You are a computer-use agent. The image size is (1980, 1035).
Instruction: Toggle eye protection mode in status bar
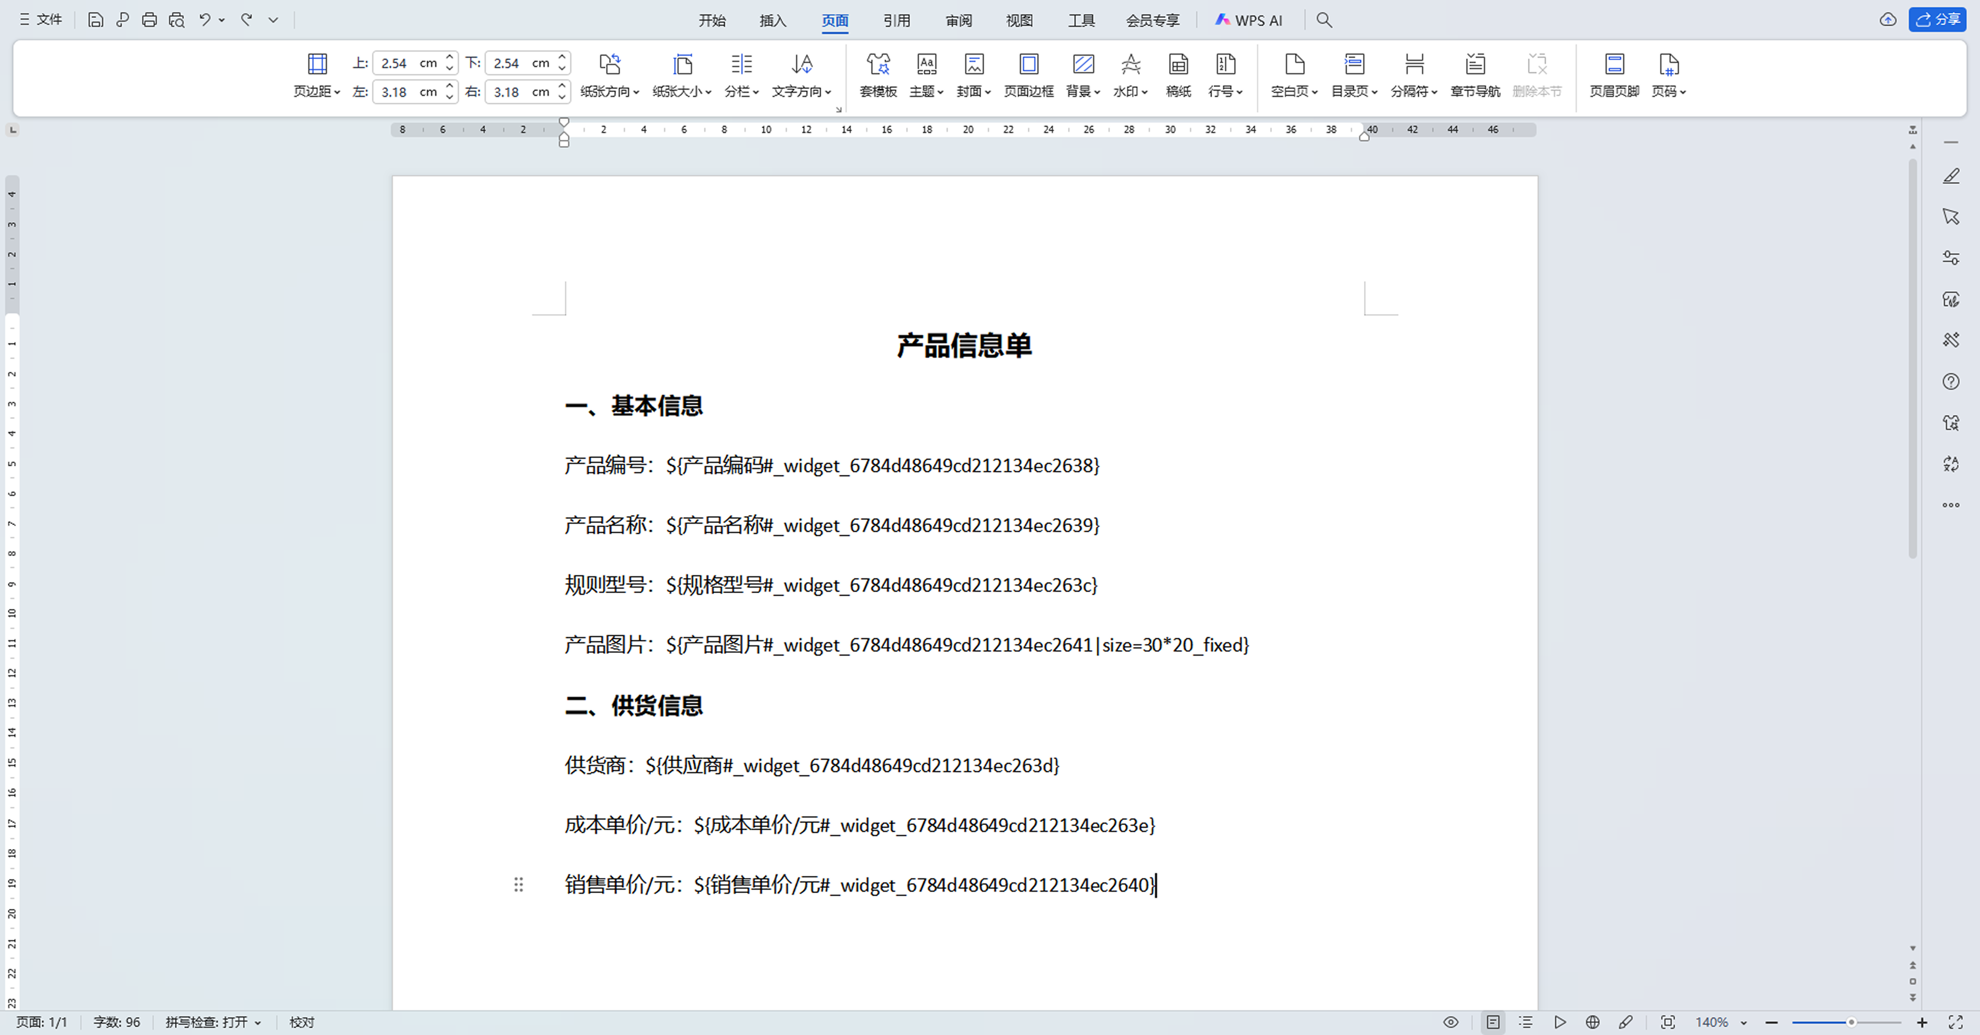(x=1450, y=1022)
